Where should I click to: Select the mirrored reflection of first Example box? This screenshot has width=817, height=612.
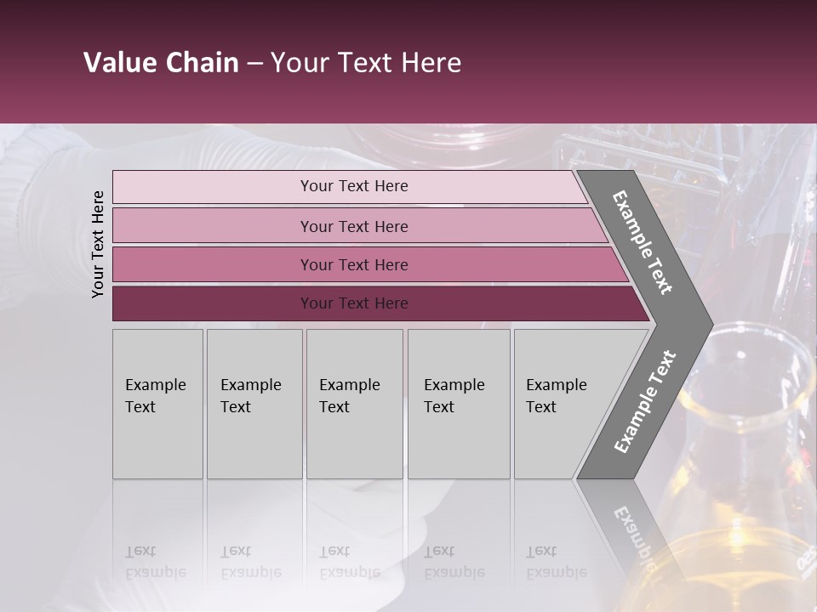[158, 536]
